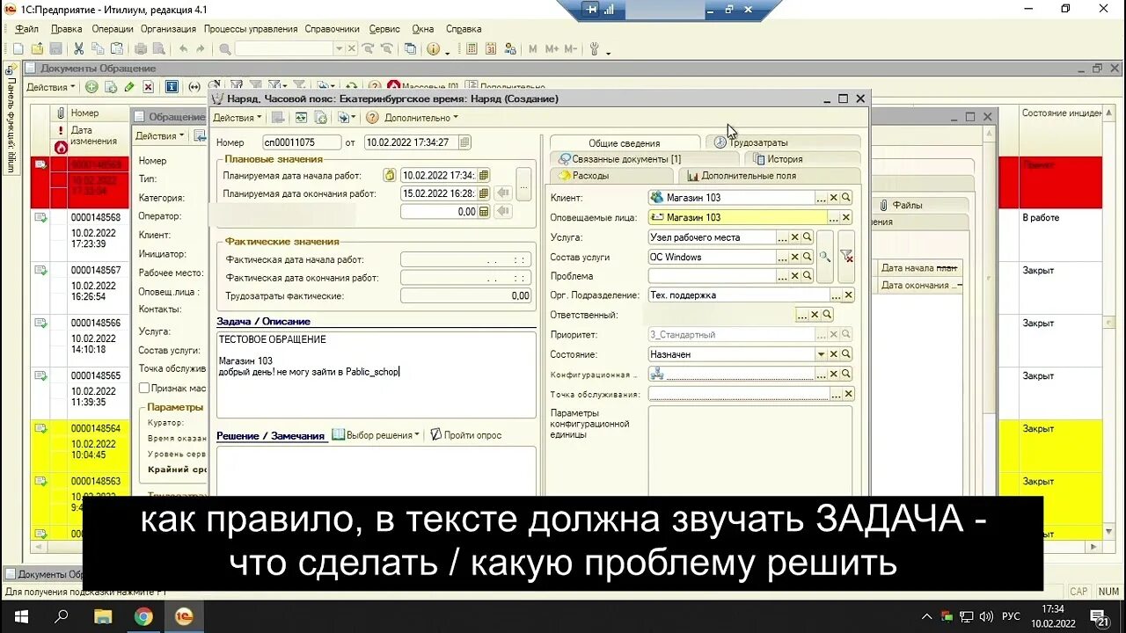The width and height of the screenshot is (1126, 633).
Task: Click the calculator icon in main toolbar
Action: pos(472,49)
